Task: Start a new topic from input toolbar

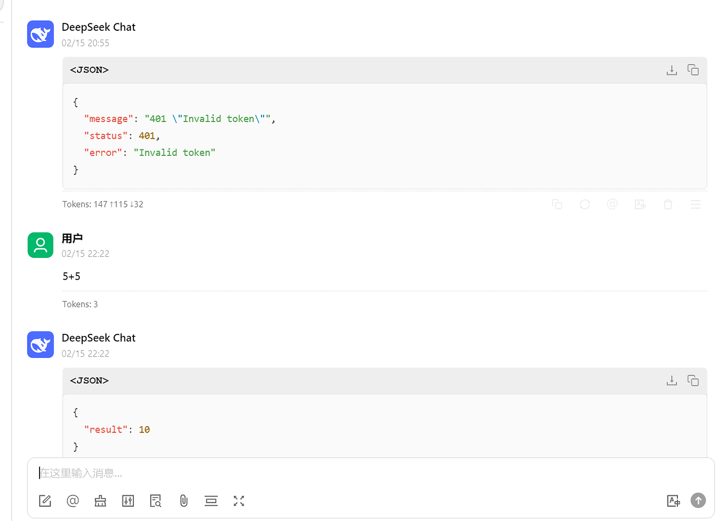Action: 45,501
